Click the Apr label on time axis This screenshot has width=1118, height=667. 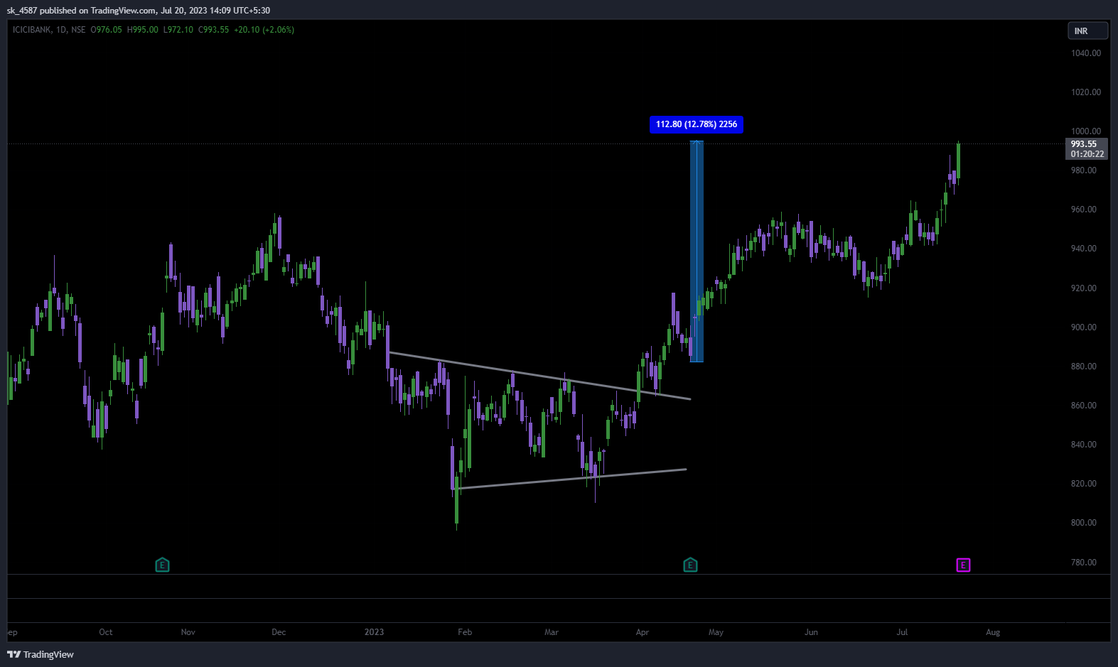(643, 632)
